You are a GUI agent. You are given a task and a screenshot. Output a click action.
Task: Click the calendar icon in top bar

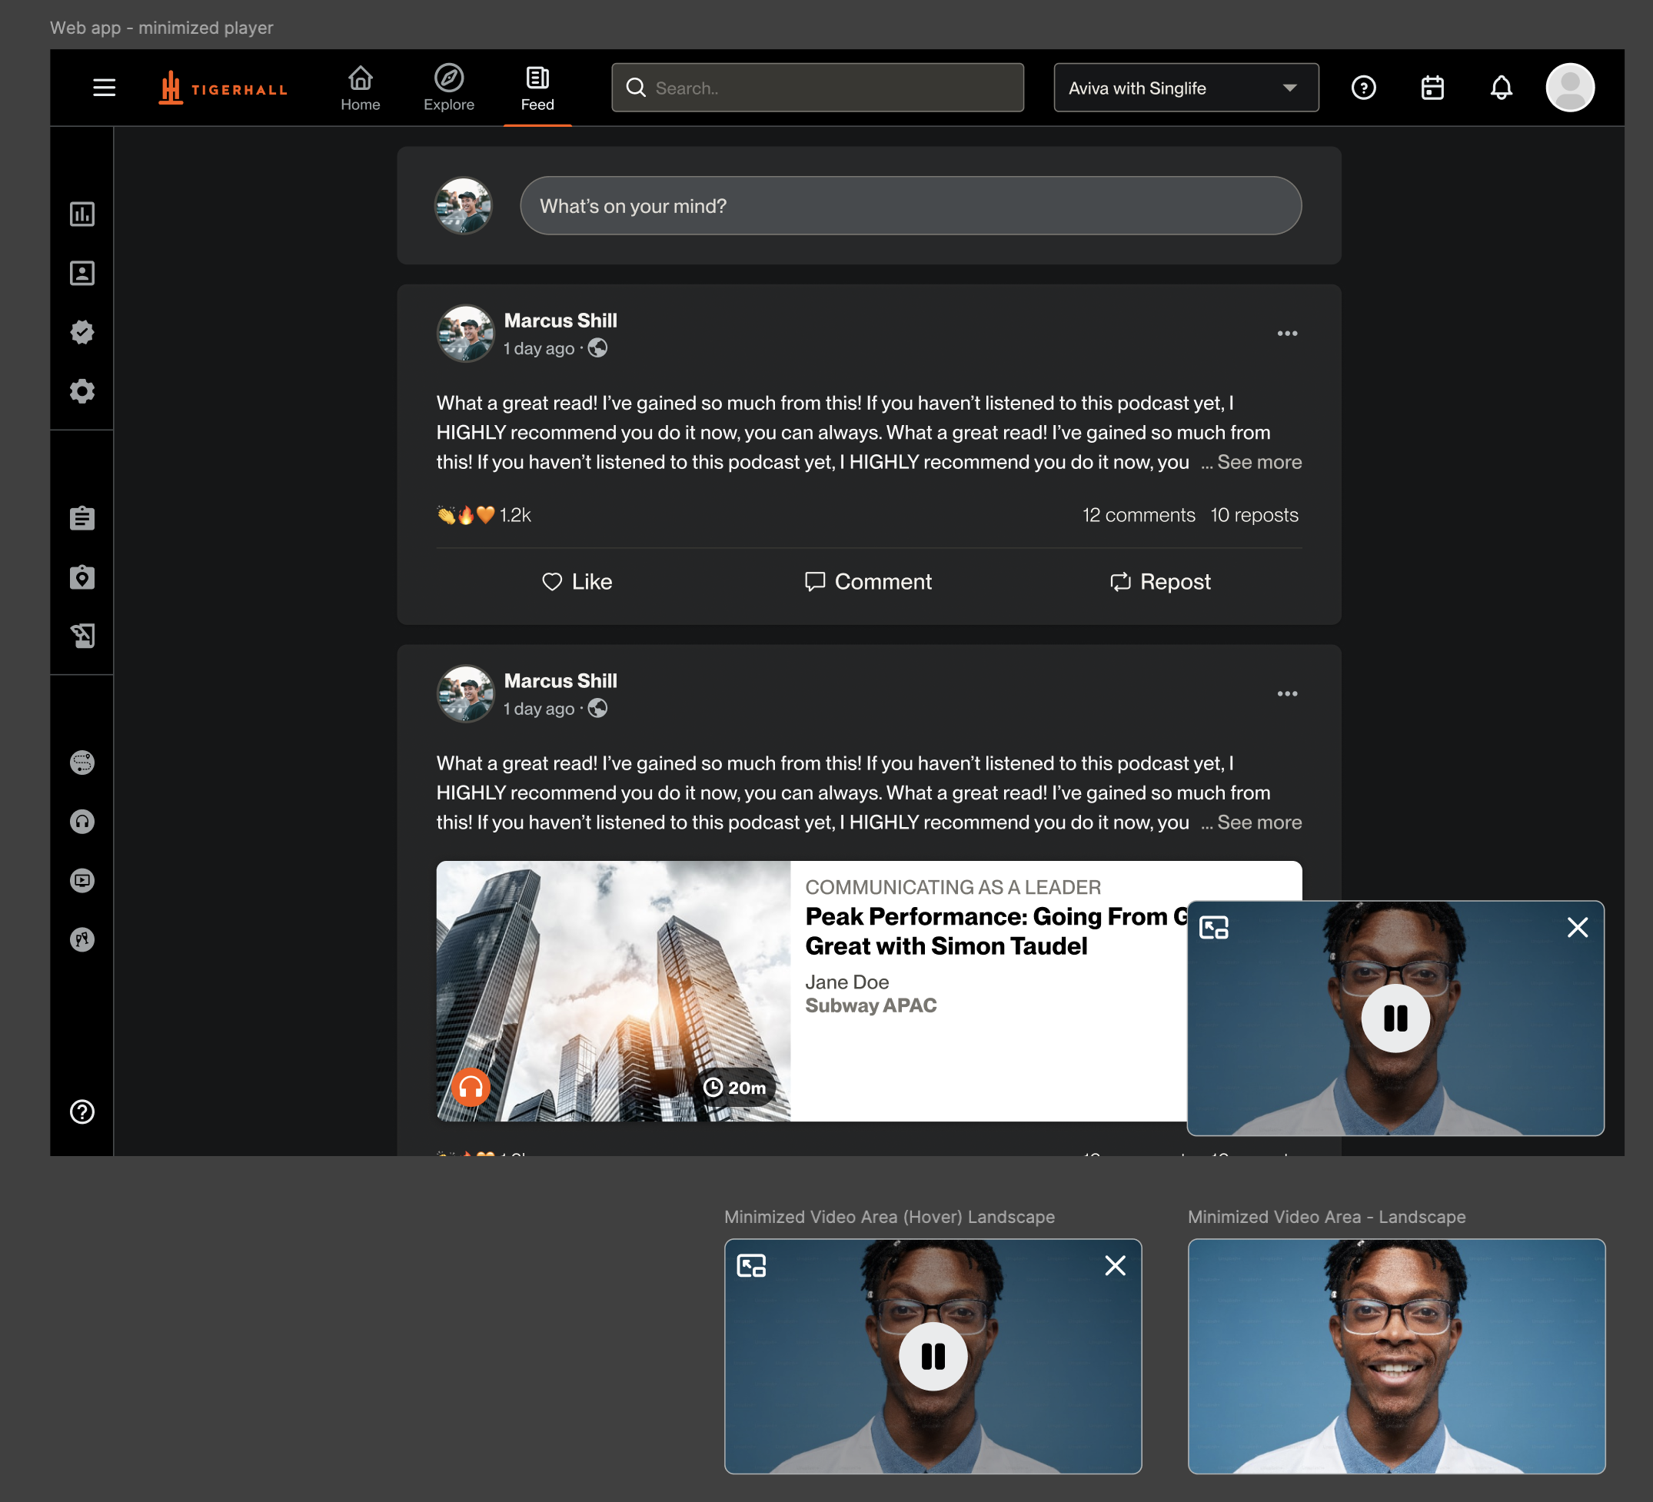(1432, 88)
